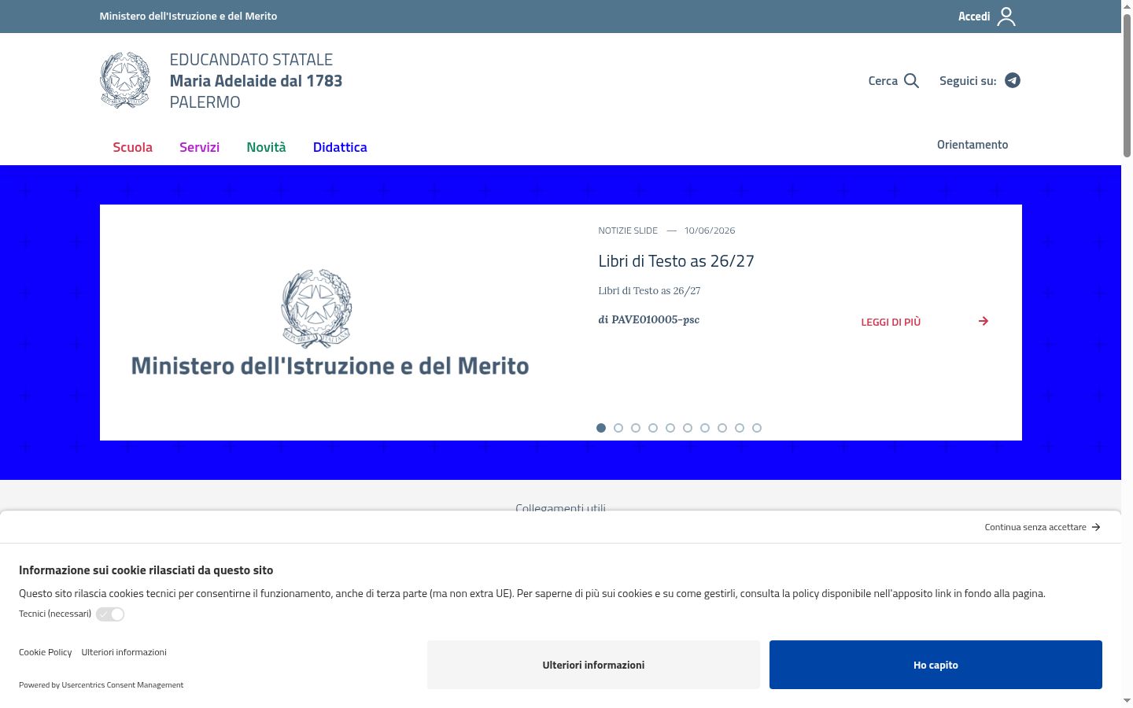Select the first carousel slide dot
Viewport: 1133px width, 708px height.
click(601, 428)
